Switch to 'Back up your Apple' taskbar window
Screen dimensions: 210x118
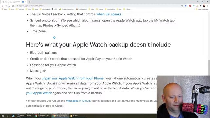pos(60,116)
